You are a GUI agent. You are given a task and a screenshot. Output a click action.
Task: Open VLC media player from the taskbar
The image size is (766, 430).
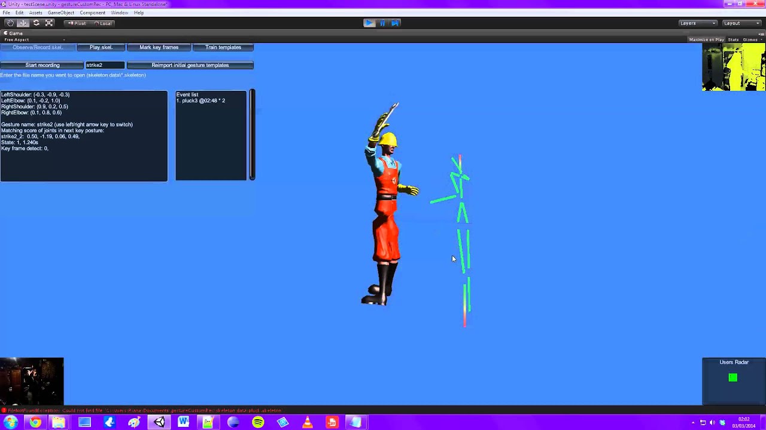(307, 423)
